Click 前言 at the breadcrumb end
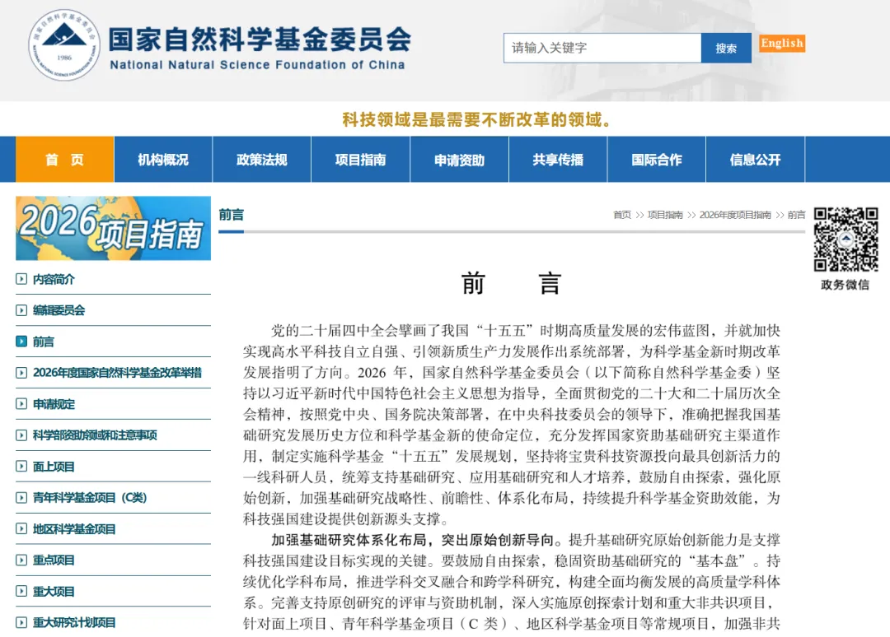 (x=796, y=215)
